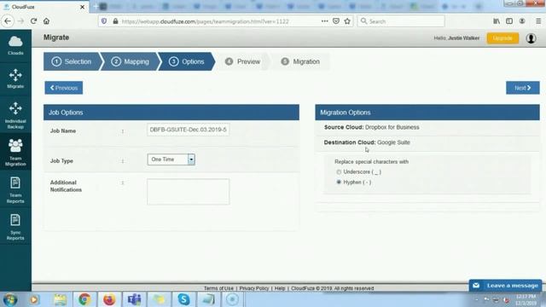Click the orange Upgrade button
This screenshot has width=546, height=307.
[502, 38]
